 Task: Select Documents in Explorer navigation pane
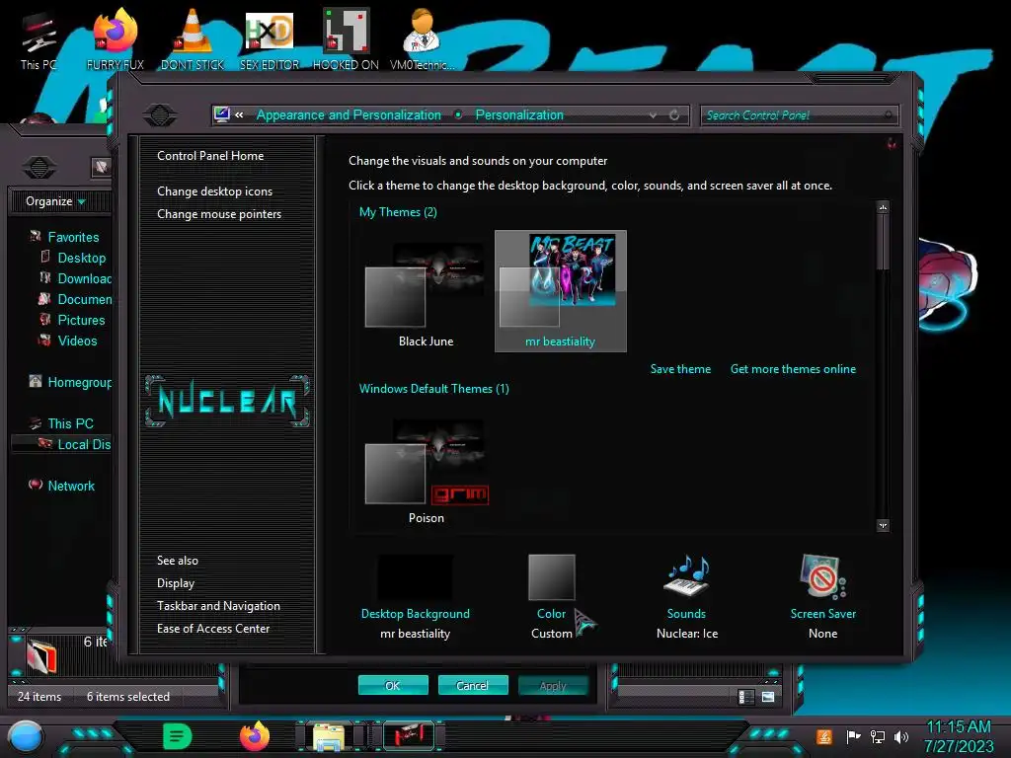click(75, 299)
